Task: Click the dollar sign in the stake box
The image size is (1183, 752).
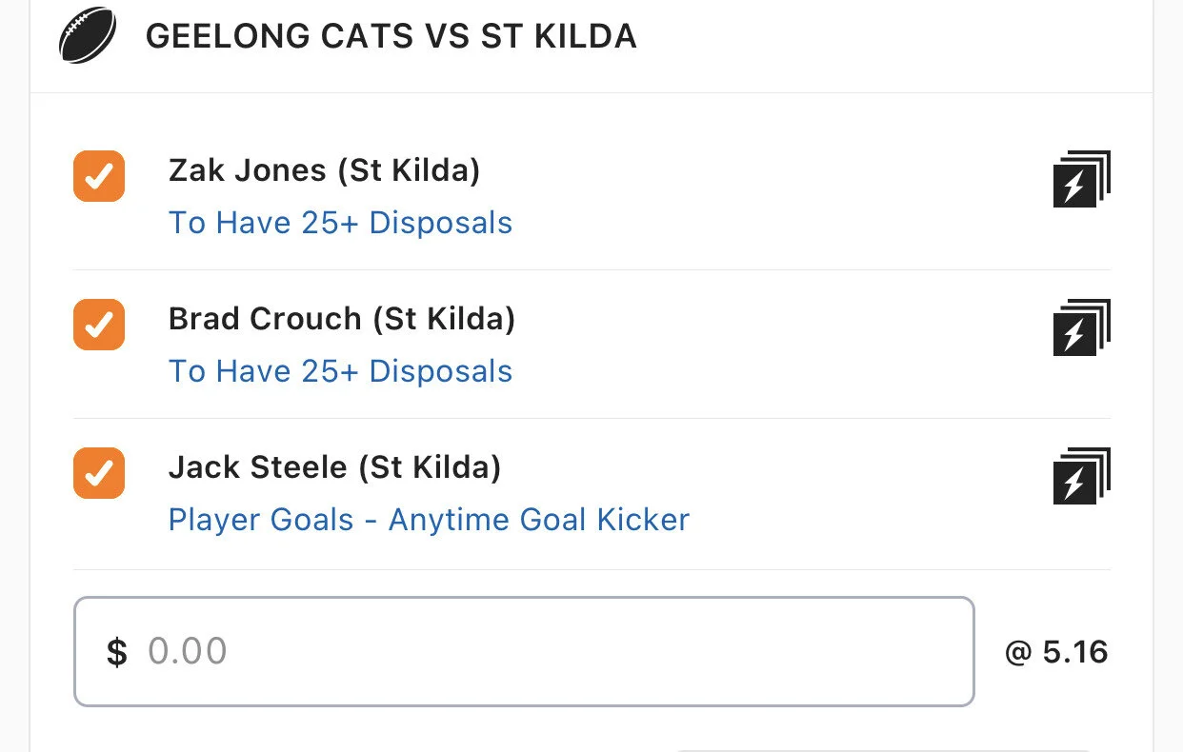Action: pyautogui.click(x=116, y=652)
